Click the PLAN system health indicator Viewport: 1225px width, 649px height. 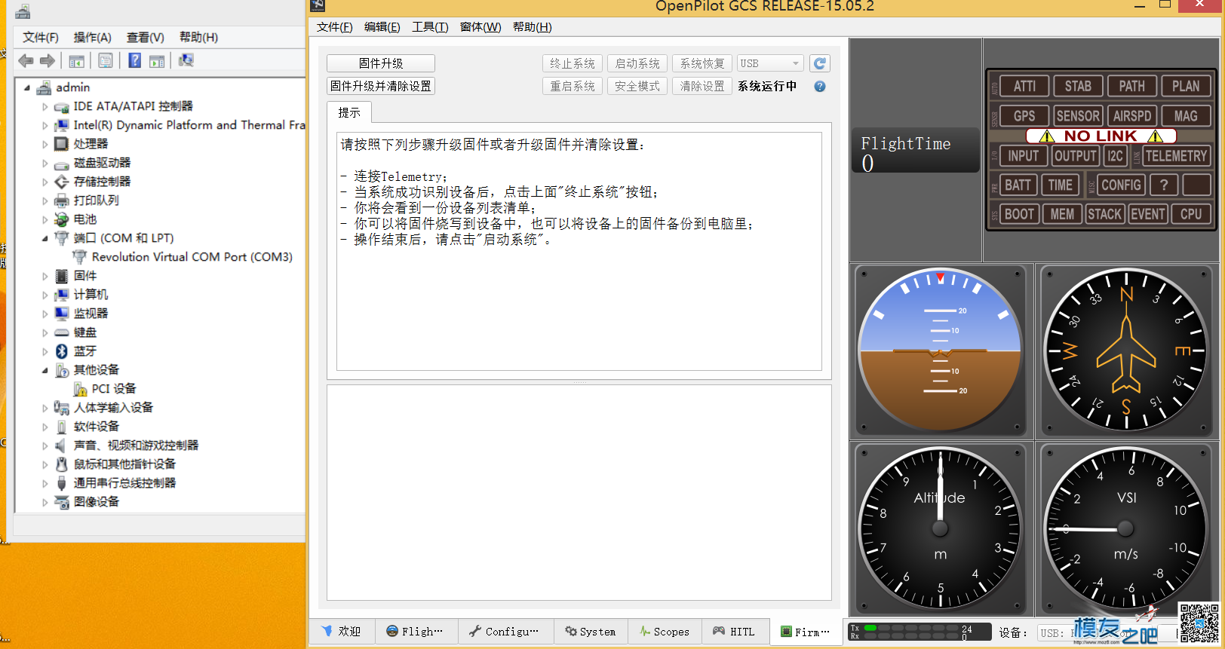click(1186, 86)
